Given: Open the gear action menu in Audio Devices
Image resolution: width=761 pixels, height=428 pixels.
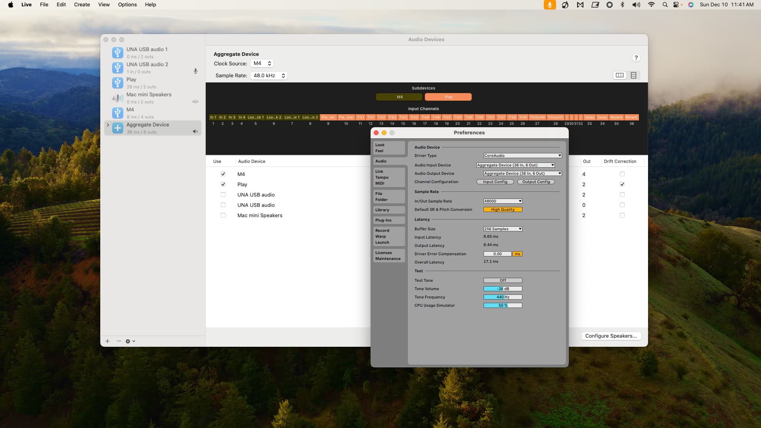Looking at the screenshot, I should [130, 341].
